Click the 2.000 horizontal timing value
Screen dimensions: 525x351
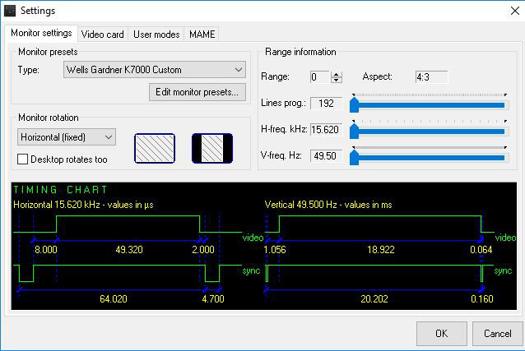coord(203,250)
